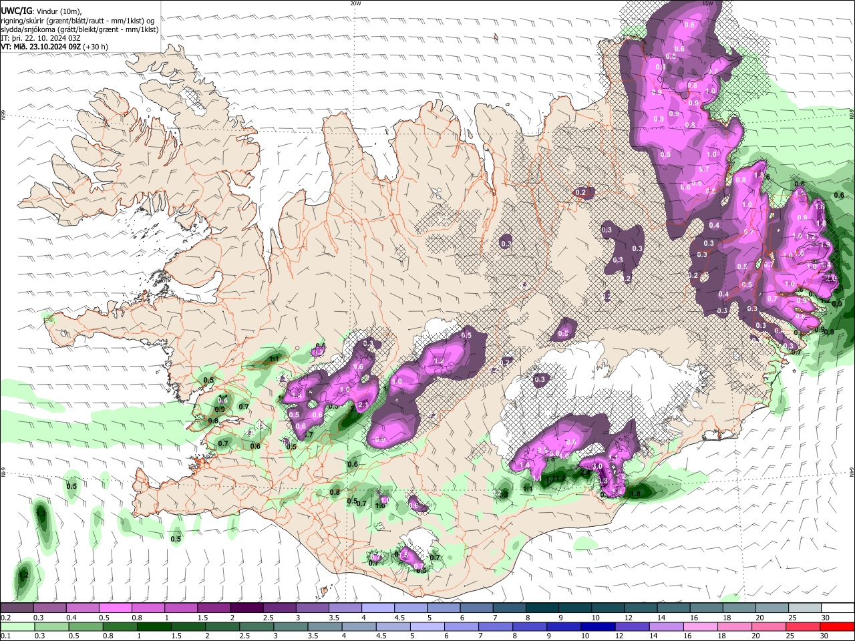Click the gray-green swatch labeled 3 in lower legend
The width and height of the screenshot is (855, 641).
pyautogui.click(x=291, y=626)
